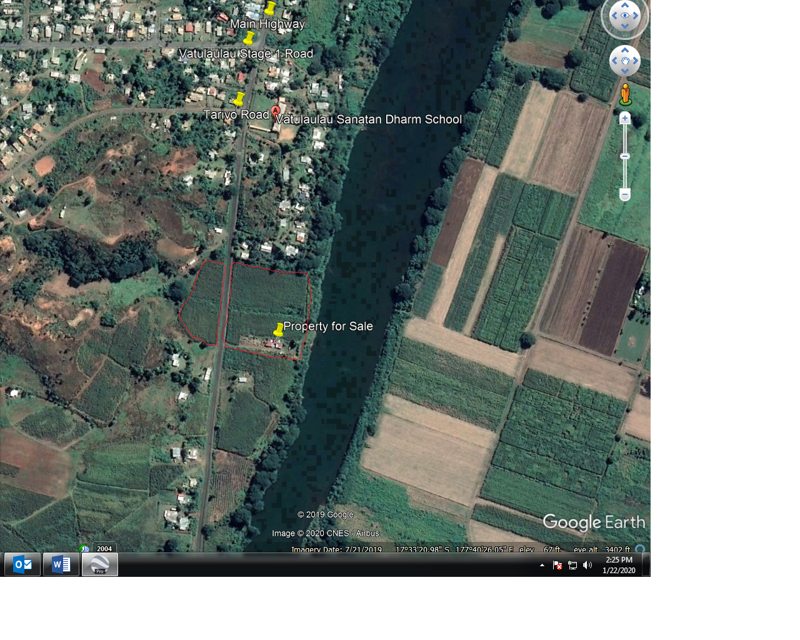Grab the Street View pegman icon
This screenshot has width=800, height=640.
click(x=625, y=95)
